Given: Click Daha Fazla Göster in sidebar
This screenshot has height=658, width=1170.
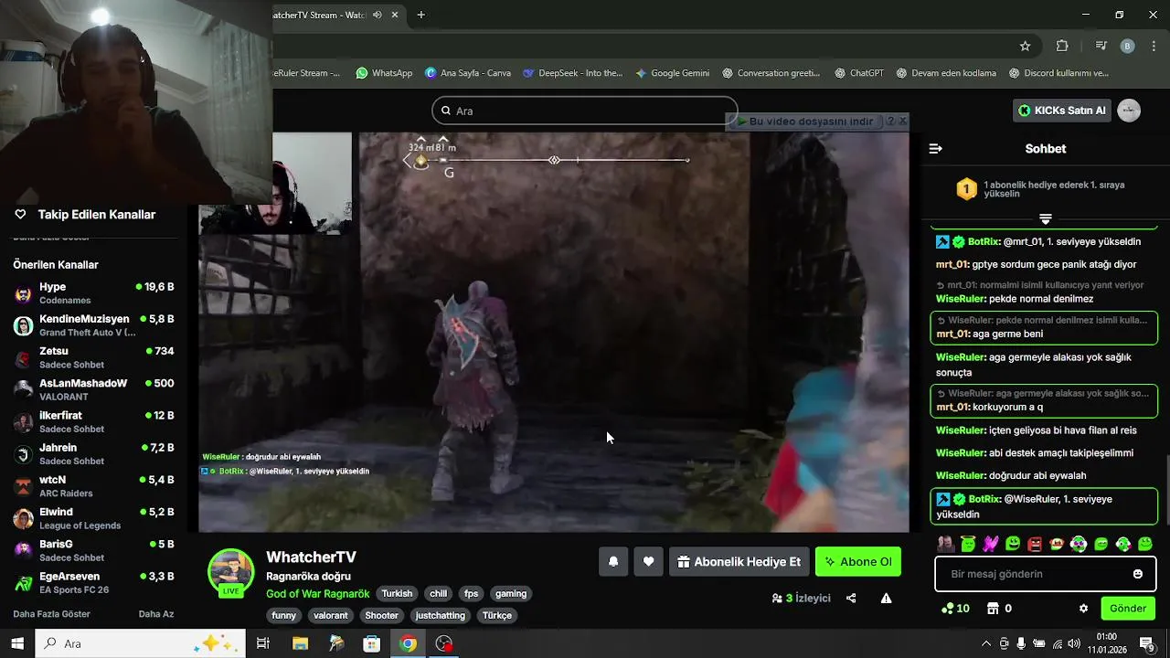Looking at the screenshot, I should click(52, 614).
